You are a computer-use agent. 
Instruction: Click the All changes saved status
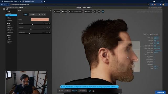tap(155, 8)
